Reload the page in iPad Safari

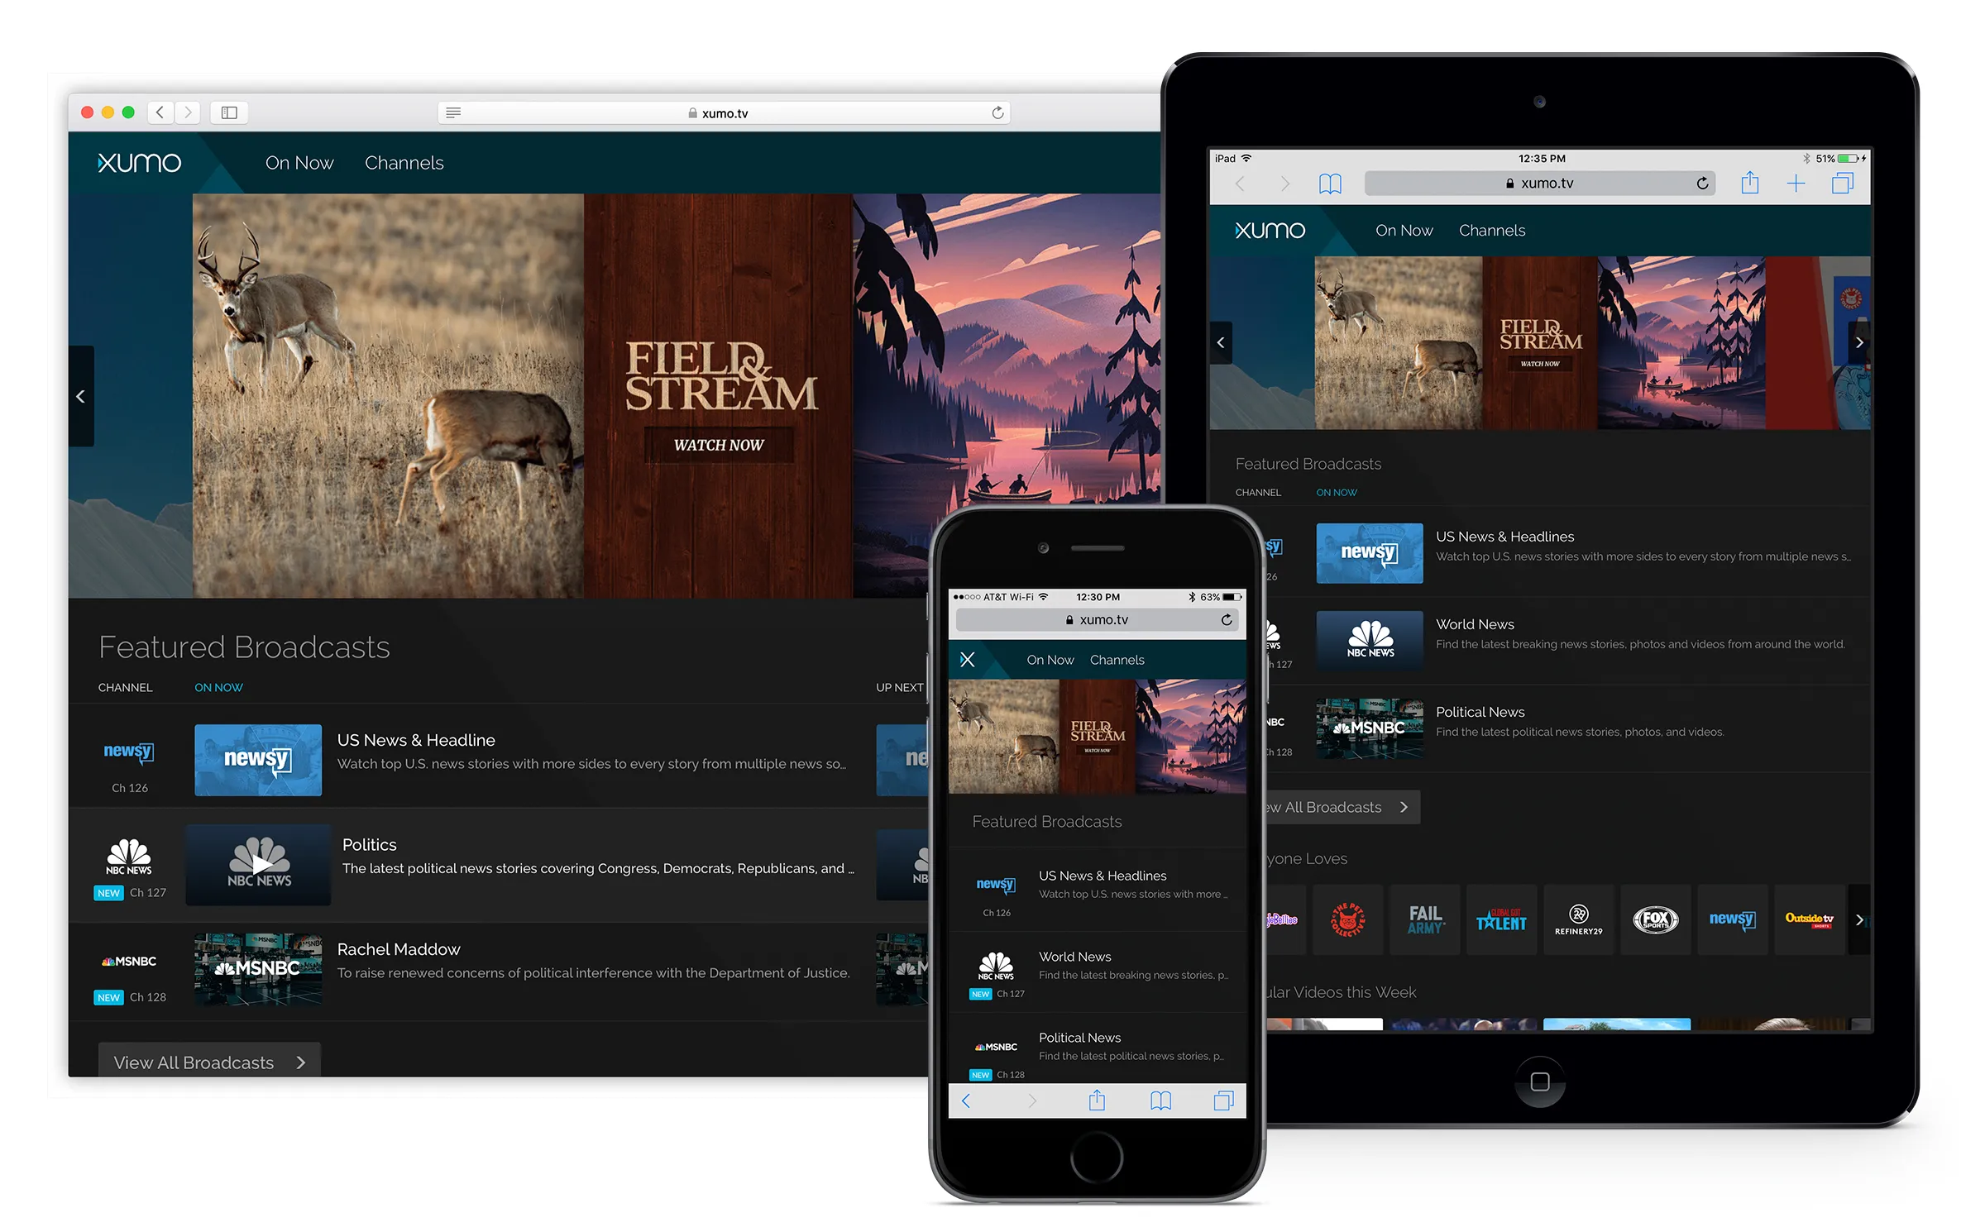click(1702, 184)
